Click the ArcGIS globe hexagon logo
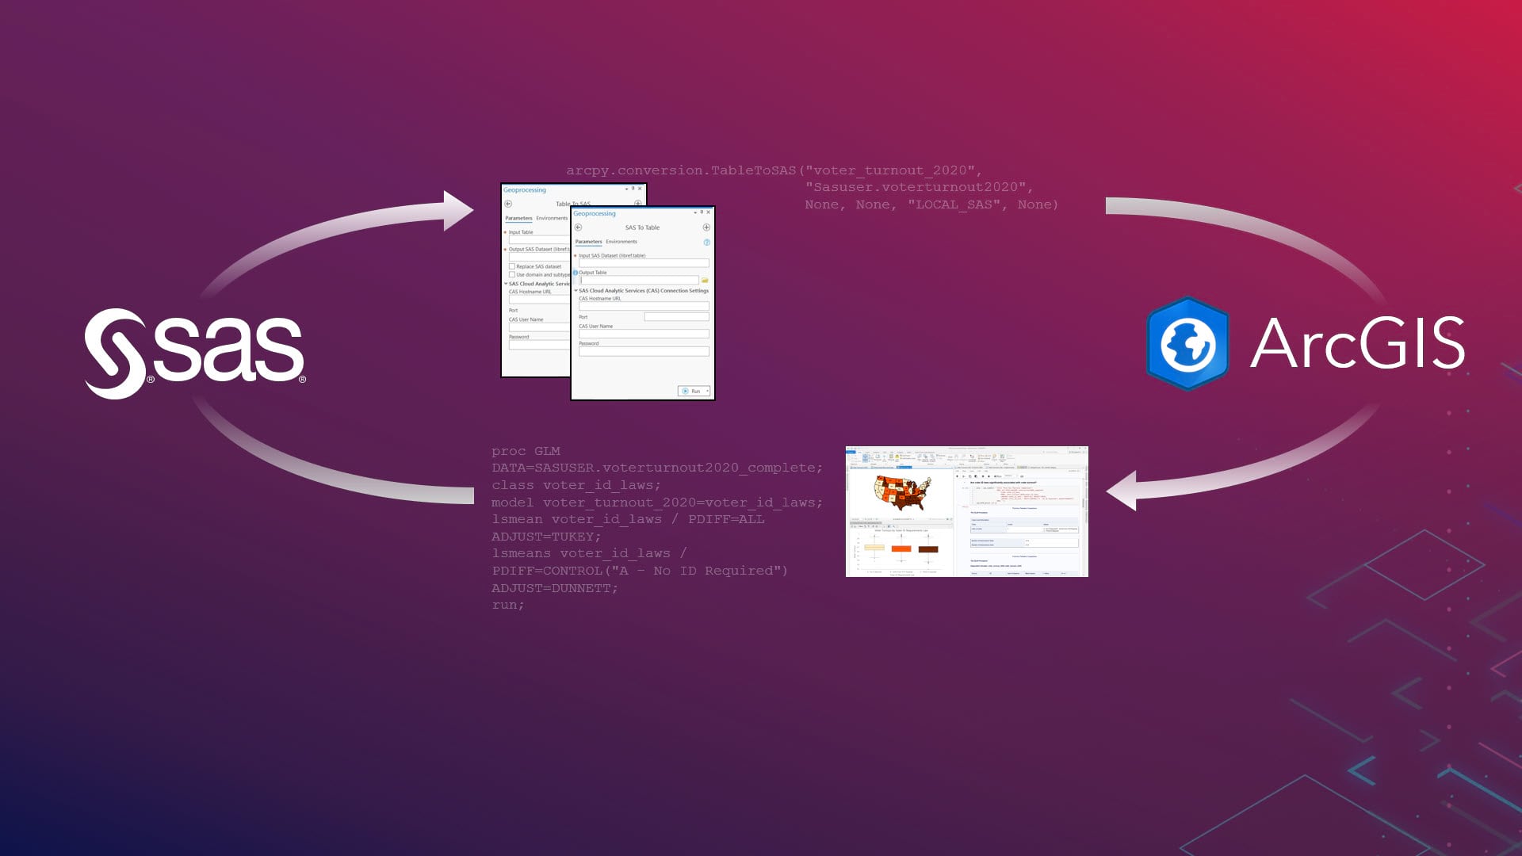The width and height of the screenshot is (1522, 856). tap(1187, 343)
